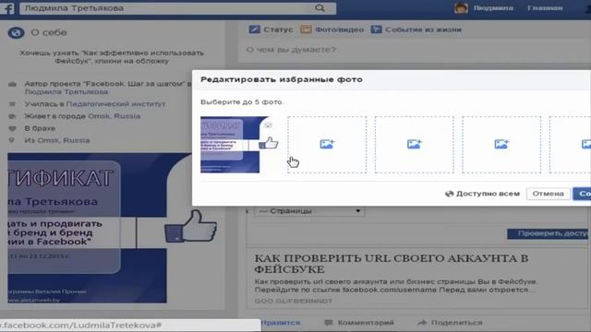Click the Комментарий speech bubble icon
Viewport: 591px width, 332px height.
329,323
